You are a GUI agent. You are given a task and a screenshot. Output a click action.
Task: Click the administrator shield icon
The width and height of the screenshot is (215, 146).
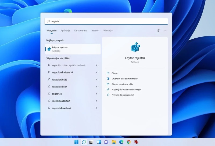pos(108,79)
